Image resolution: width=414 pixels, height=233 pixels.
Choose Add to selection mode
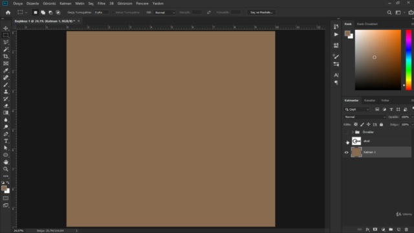click(43, 12)
